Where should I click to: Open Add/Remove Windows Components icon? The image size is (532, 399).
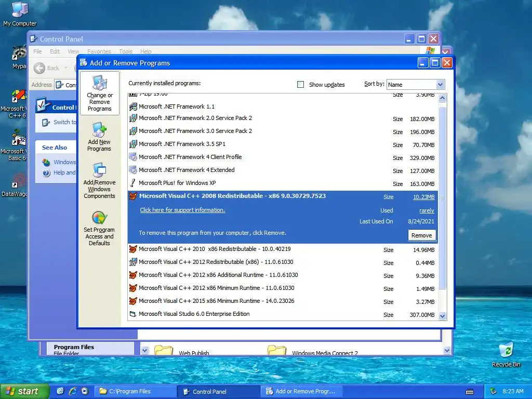pos(99,180)
